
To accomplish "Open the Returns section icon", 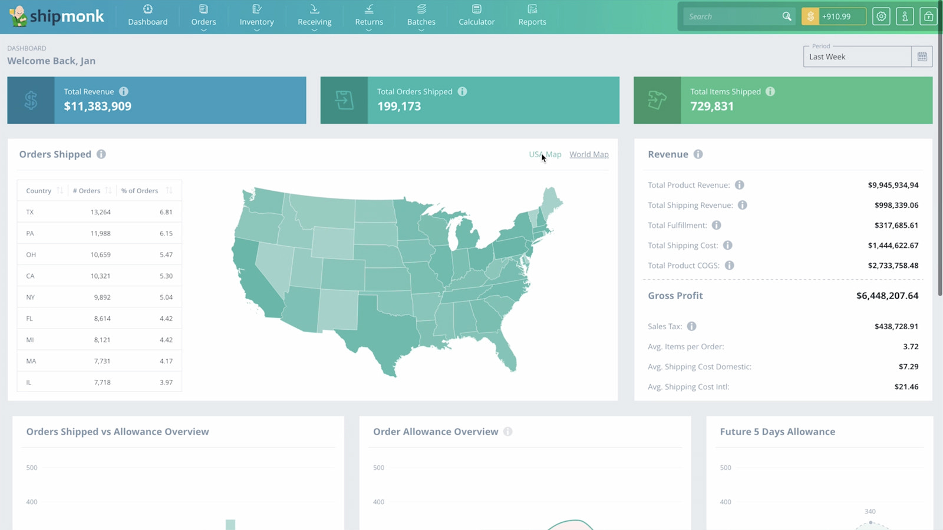I will (368, 9).
